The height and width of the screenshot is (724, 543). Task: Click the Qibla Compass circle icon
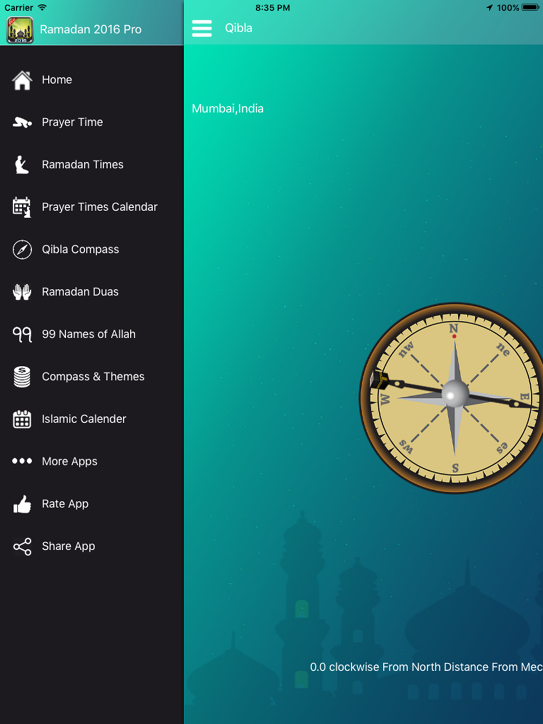(22, 250)
